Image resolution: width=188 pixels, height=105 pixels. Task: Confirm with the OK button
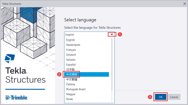point(161,97)
